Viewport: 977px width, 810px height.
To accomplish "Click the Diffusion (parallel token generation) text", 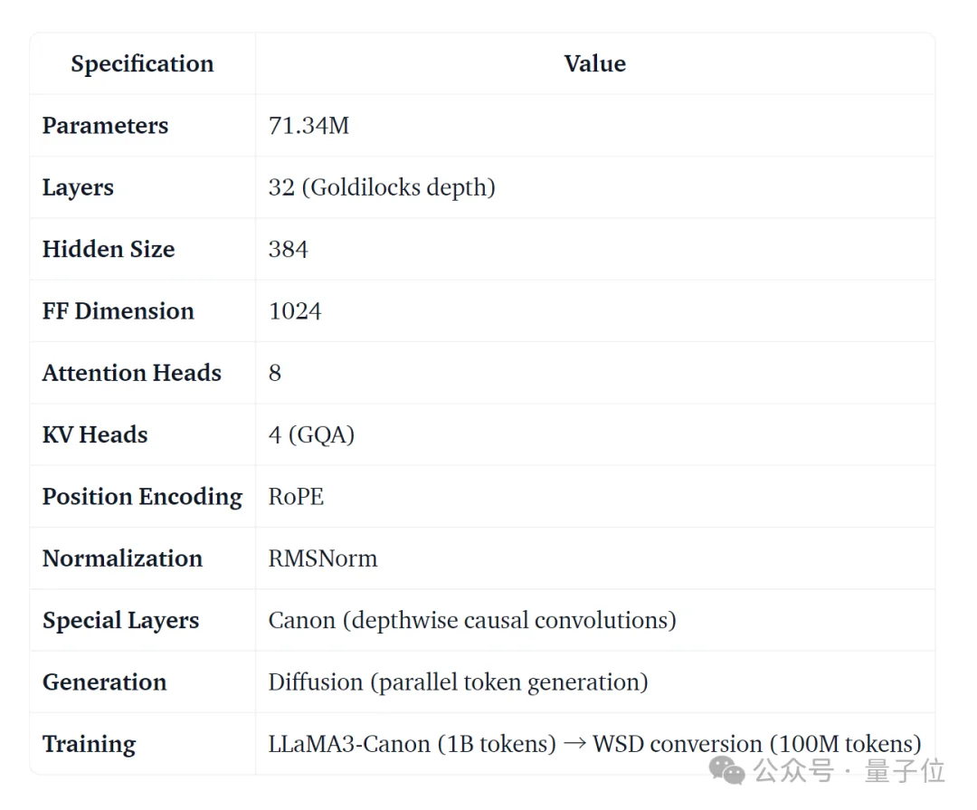I will click(x=458, y=682).
